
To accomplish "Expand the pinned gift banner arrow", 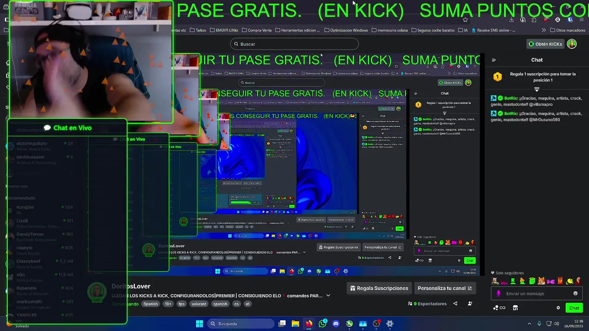I will [x=537, y=89].
